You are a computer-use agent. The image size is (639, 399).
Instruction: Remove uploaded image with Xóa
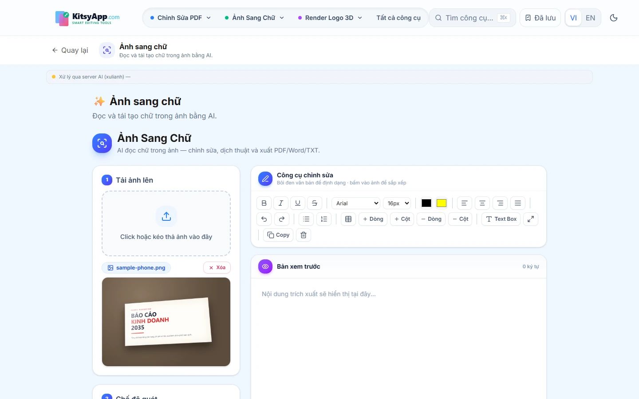[217, 267]
